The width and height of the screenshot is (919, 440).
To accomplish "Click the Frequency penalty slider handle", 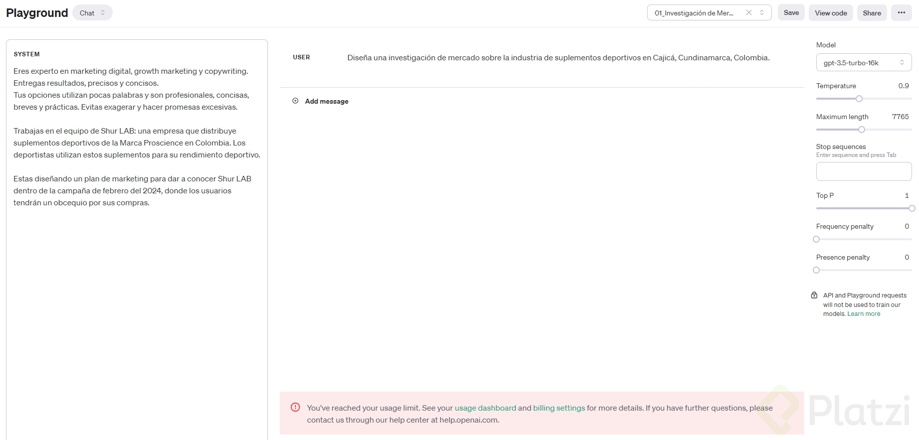I will click(x=816, y=239).
